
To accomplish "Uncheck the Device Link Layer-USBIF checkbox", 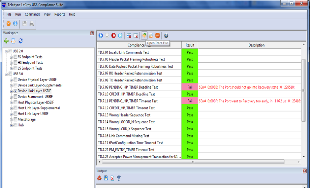I will pos(15,91).
